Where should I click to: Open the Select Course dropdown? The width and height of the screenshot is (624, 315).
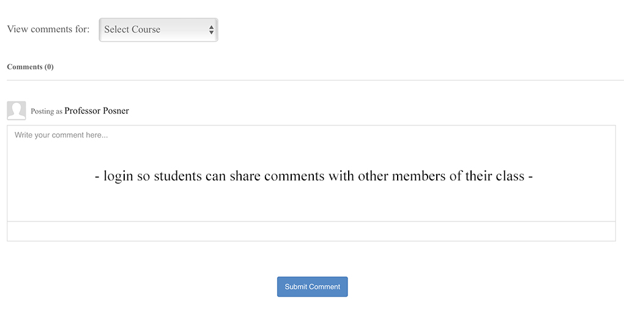pos(158,29)
